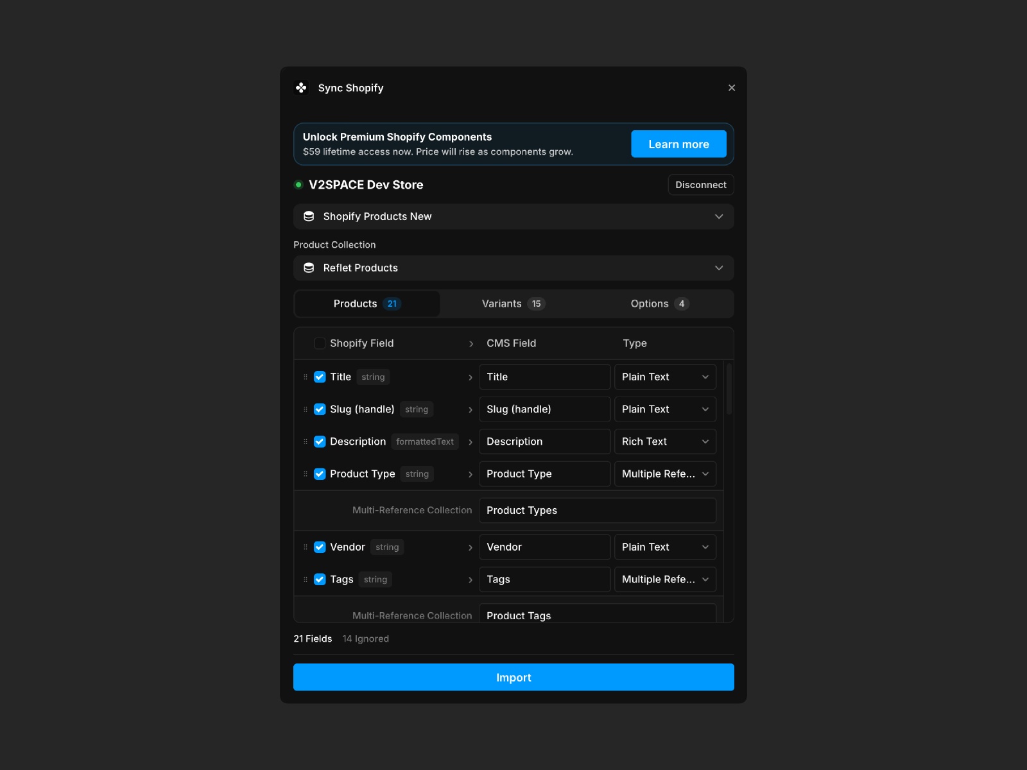Edit the Product Tags collection name input

tap(598, 613)
